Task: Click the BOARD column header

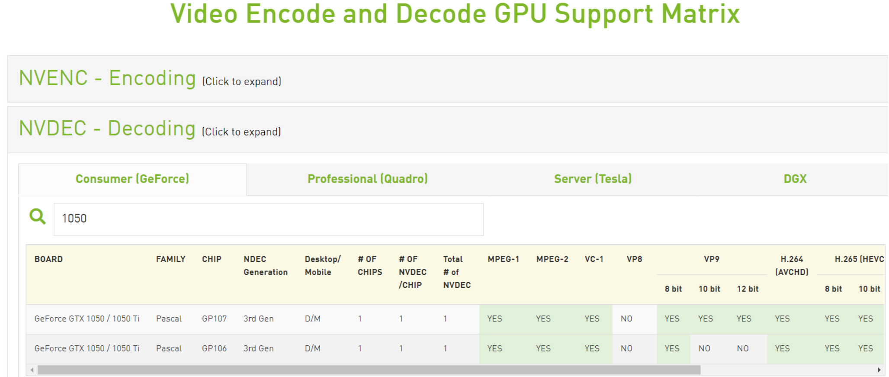Action: 48,259
